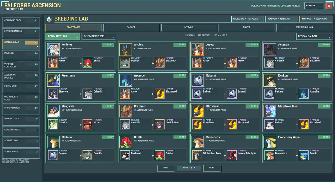Open Activity Log in the sidebar
The height and width of the screenshot is (182, 335).
click(x=21, y=142)
